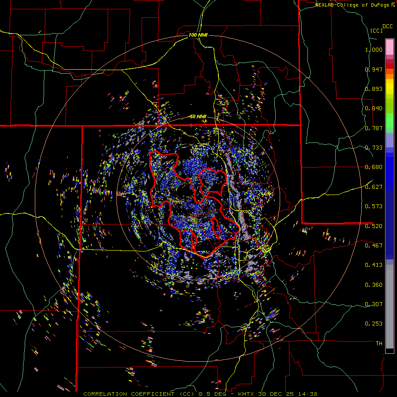Click the [CC] legend header

click(377, 30)
